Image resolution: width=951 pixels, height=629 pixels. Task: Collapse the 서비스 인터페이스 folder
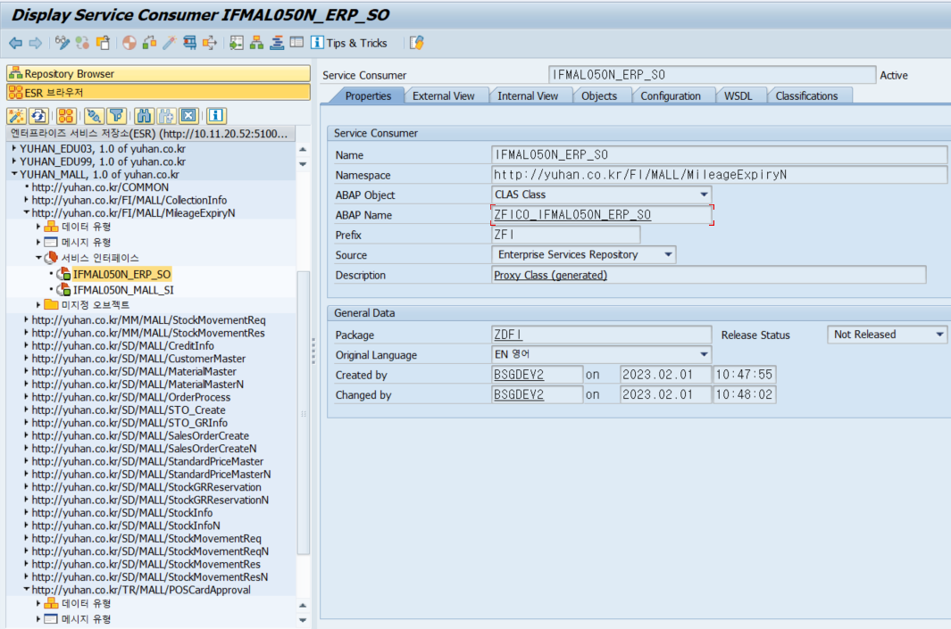pos(38,258)
